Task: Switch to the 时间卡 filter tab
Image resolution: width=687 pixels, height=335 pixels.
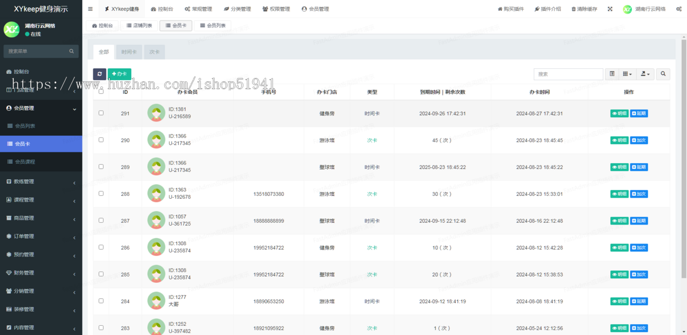Action: click(x=129, y=52)
